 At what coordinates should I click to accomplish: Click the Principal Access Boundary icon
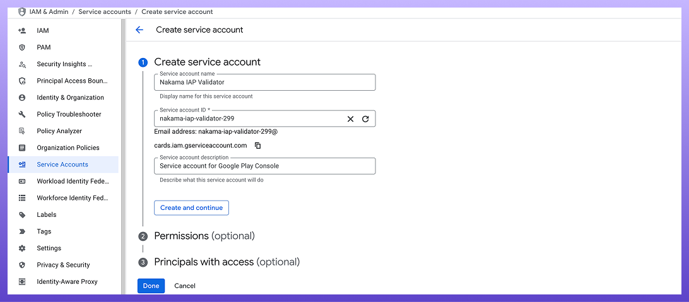pos(22,81)
